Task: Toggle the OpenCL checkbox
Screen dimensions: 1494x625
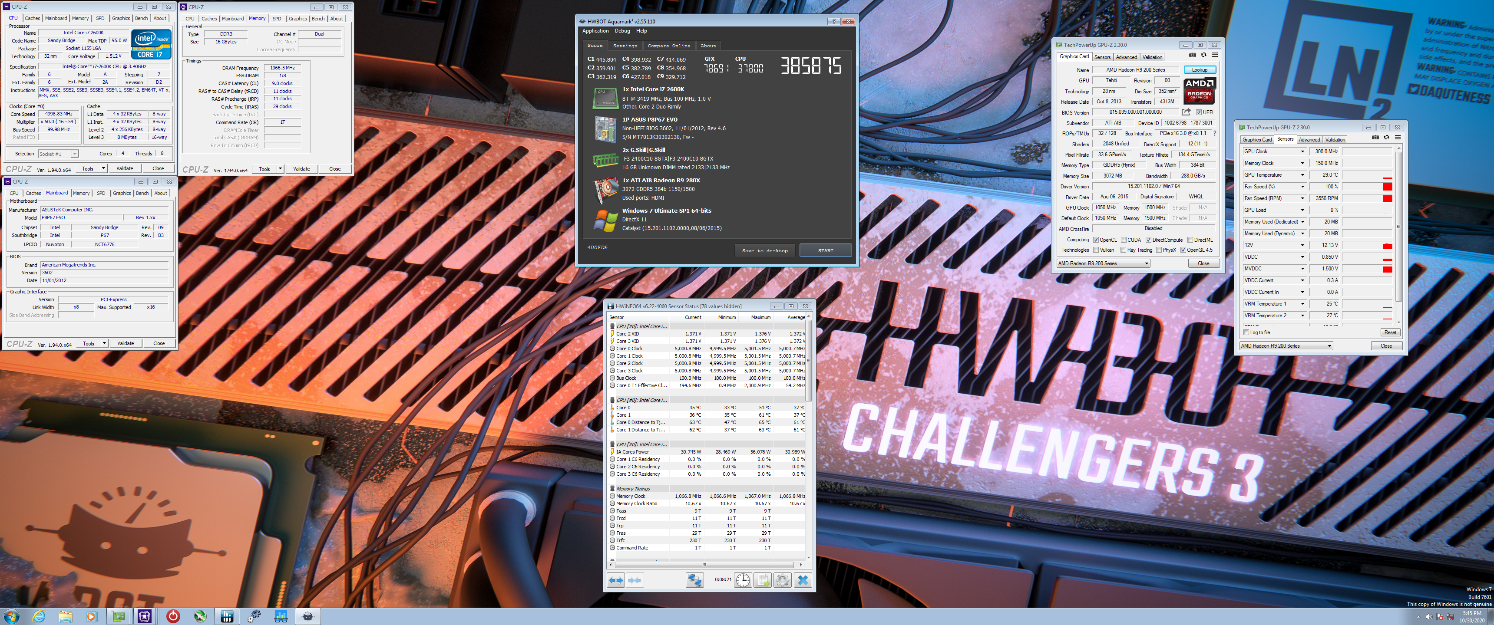Action: (x=1096, y=240)
